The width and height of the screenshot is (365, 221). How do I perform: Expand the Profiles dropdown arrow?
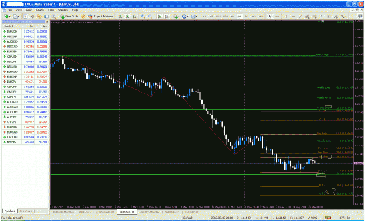(19, 16)
